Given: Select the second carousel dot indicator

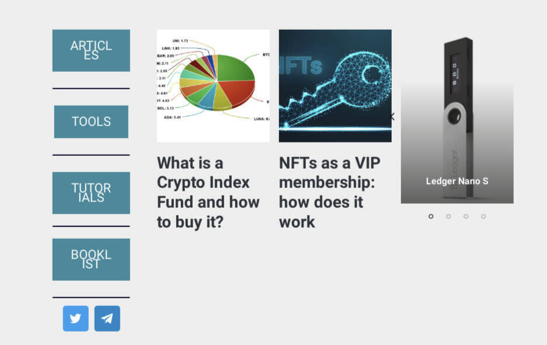Looking at the screenshot, I should pos(448,216).
